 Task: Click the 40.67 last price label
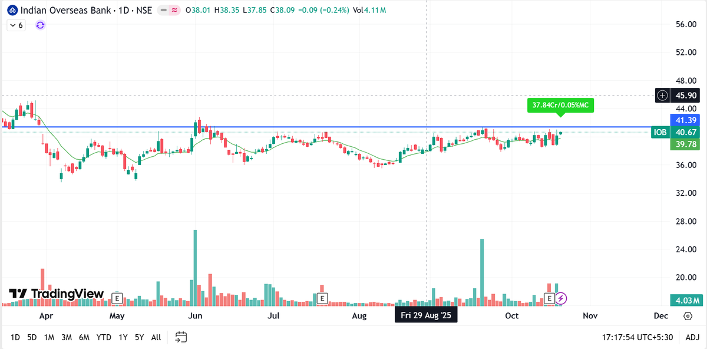pyautogui.click(x=684, y=133)
